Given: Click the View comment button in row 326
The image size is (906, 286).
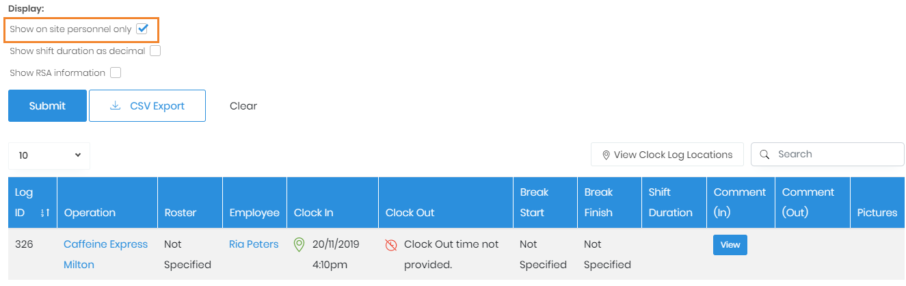Looking at the screenshot, I should tap(730, 245).
